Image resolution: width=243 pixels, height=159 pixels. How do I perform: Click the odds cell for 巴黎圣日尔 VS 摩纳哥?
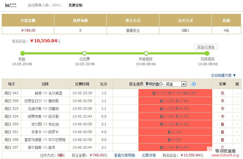[x=175, y=101]
